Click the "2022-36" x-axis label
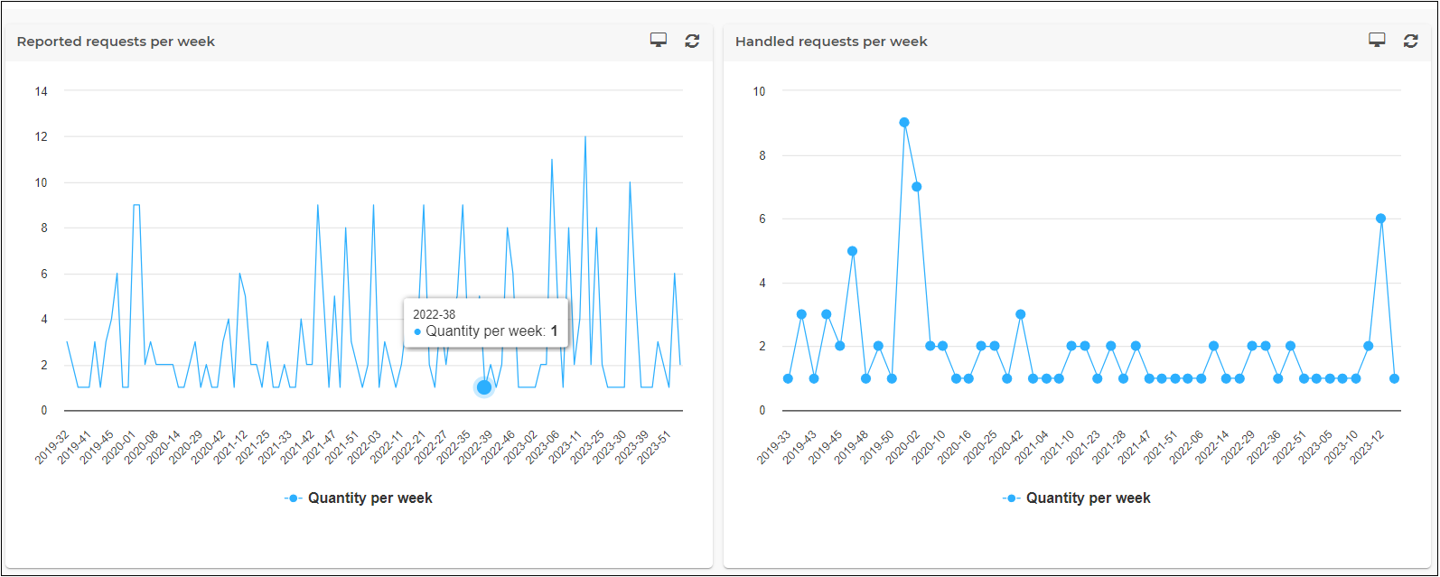Screen dimensions: 1440x577 click(x=1264, y=446)
